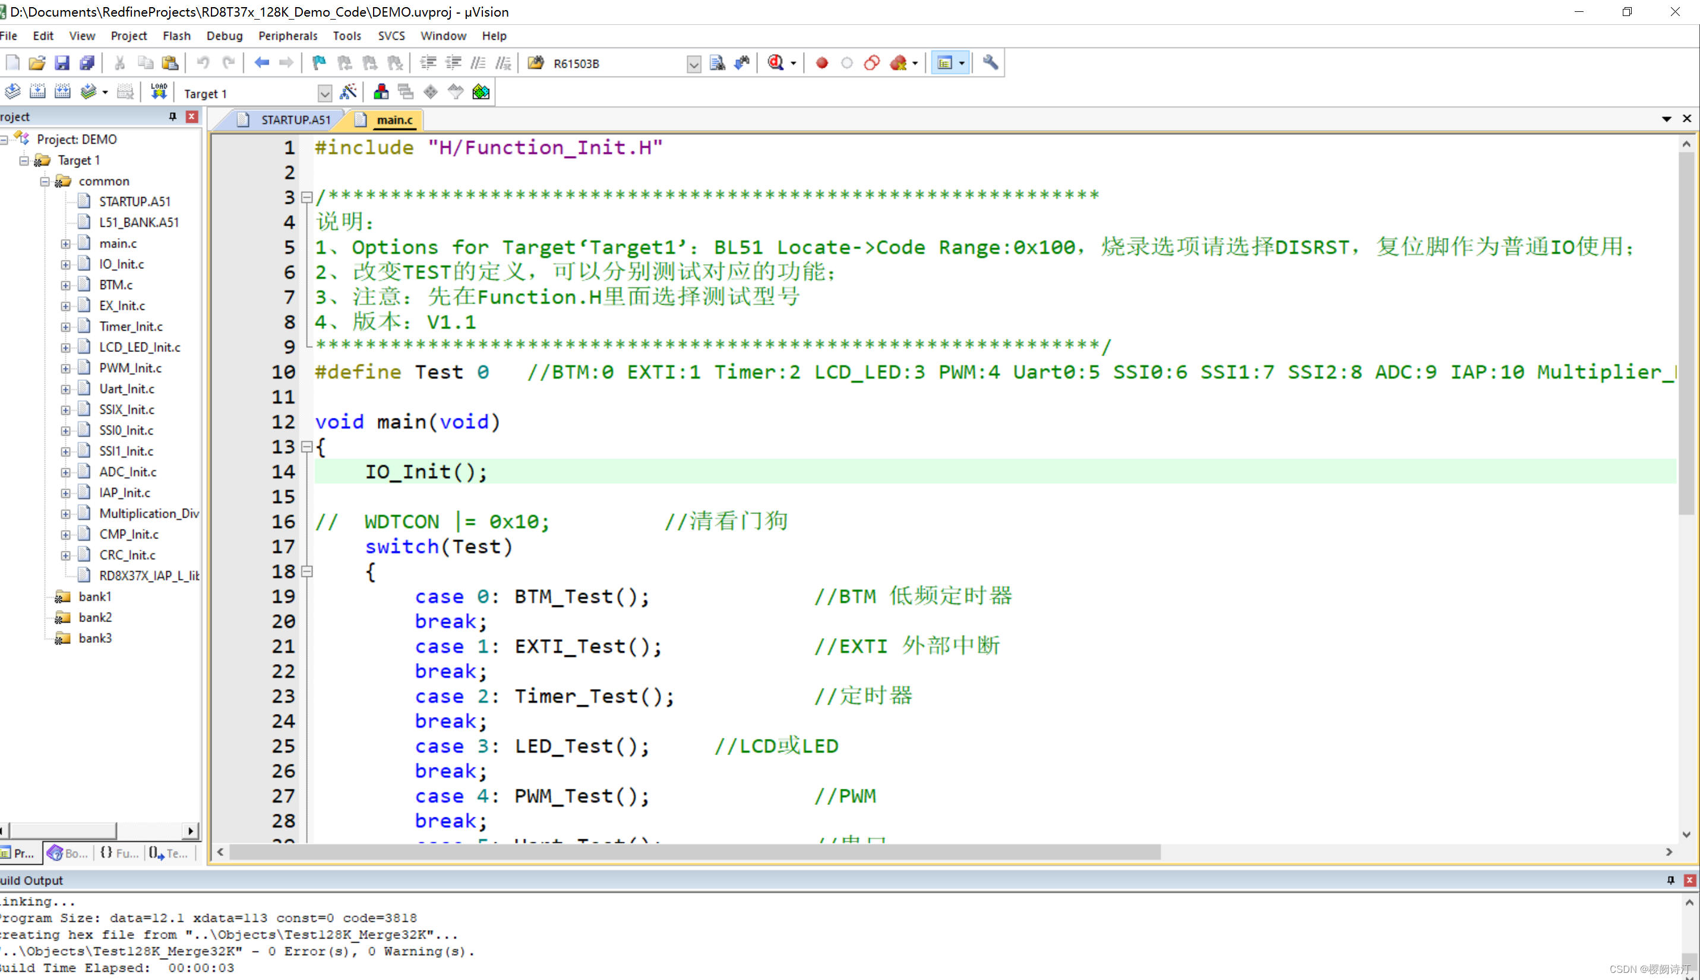Open the editor tab list dropdown arrow

[1666, 119]
